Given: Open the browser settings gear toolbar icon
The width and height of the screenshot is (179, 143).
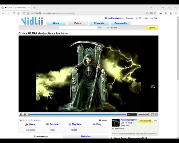Looking at the screenshot, I should click(x=166, y=13).
